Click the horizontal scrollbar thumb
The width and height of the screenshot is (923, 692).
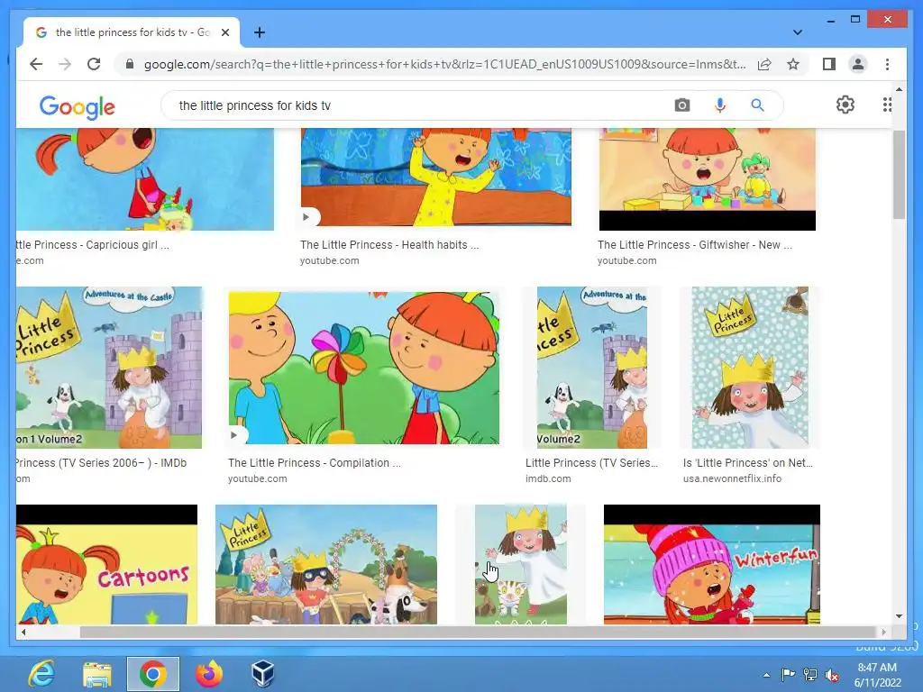click(x=478, y=632)
